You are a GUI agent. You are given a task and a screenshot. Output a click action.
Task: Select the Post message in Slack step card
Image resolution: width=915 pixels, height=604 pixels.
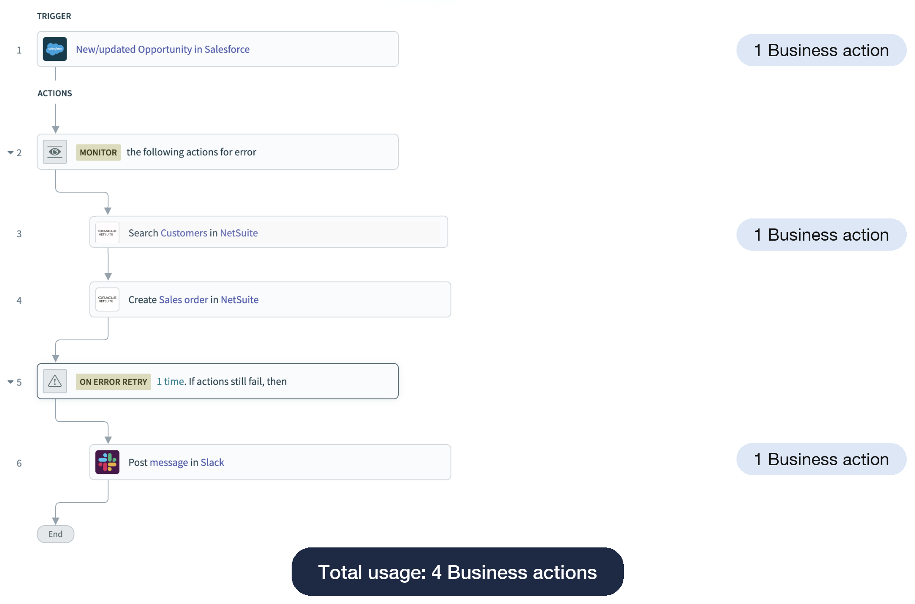click(x=270, y=462)
